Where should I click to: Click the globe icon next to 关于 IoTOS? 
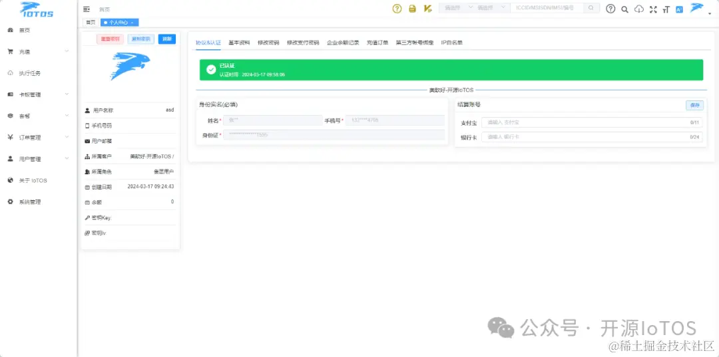10,180
